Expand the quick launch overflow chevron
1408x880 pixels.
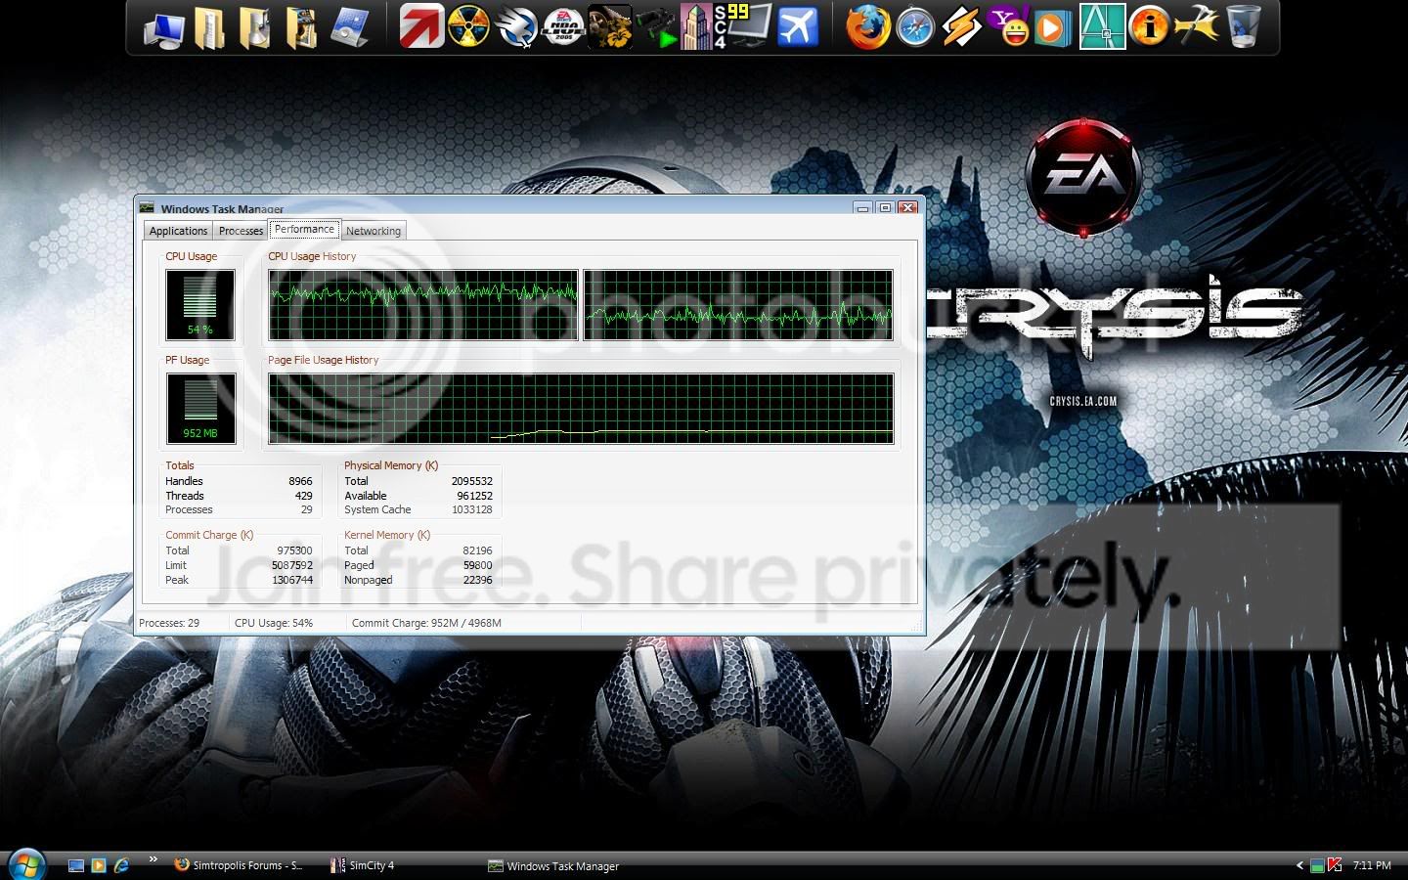(154, 860)
